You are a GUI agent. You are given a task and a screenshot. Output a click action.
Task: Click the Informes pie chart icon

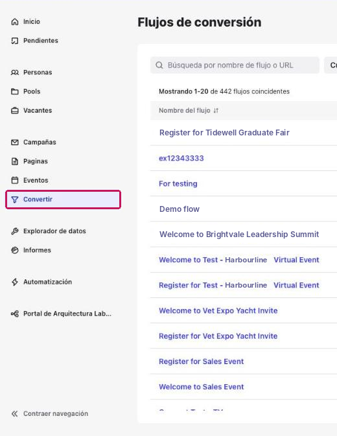(15, 250)
